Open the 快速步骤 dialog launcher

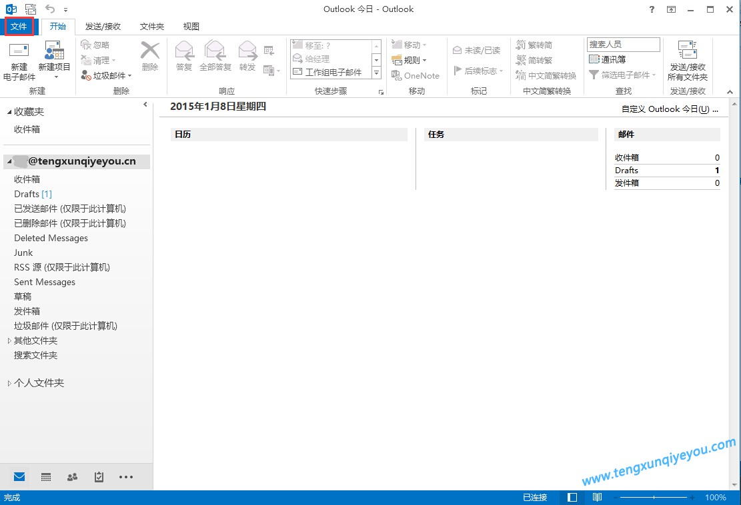point(381,92)
